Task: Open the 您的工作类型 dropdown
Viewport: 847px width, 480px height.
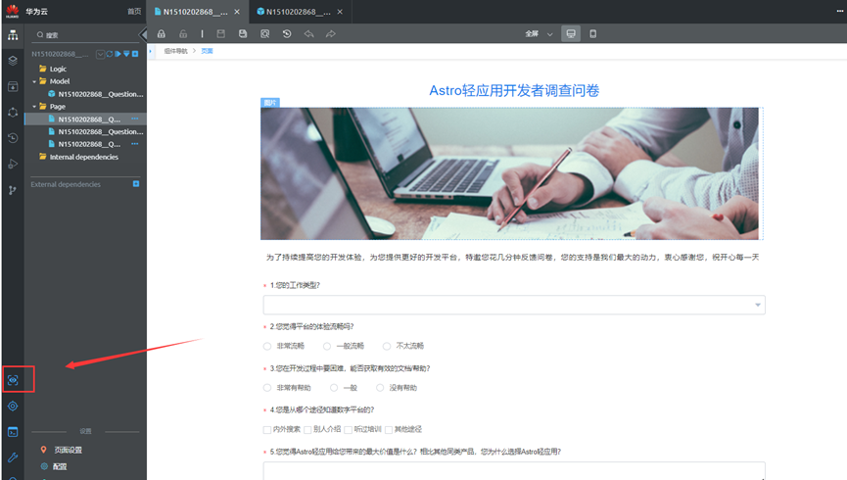Action: pyautogui.click(x=514, y=305)
